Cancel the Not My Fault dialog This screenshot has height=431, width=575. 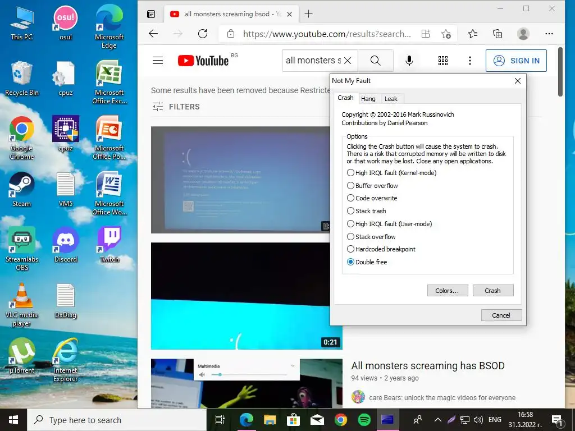[501, 315]
